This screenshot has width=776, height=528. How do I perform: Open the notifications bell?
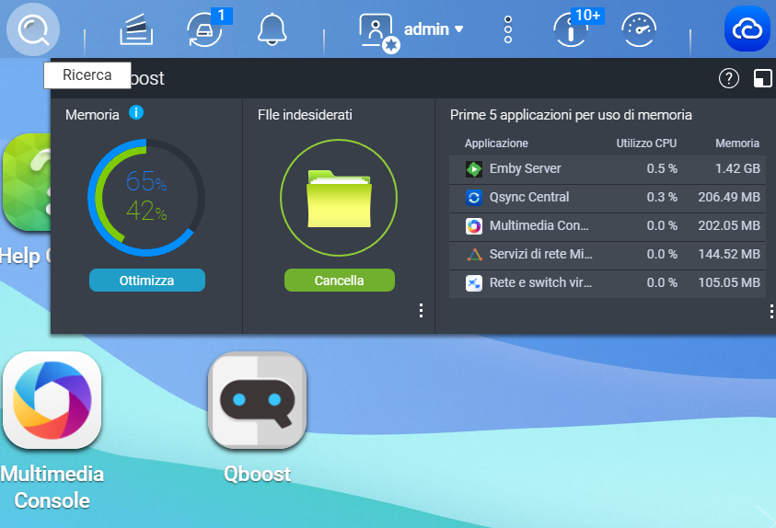tap(272, 29)
